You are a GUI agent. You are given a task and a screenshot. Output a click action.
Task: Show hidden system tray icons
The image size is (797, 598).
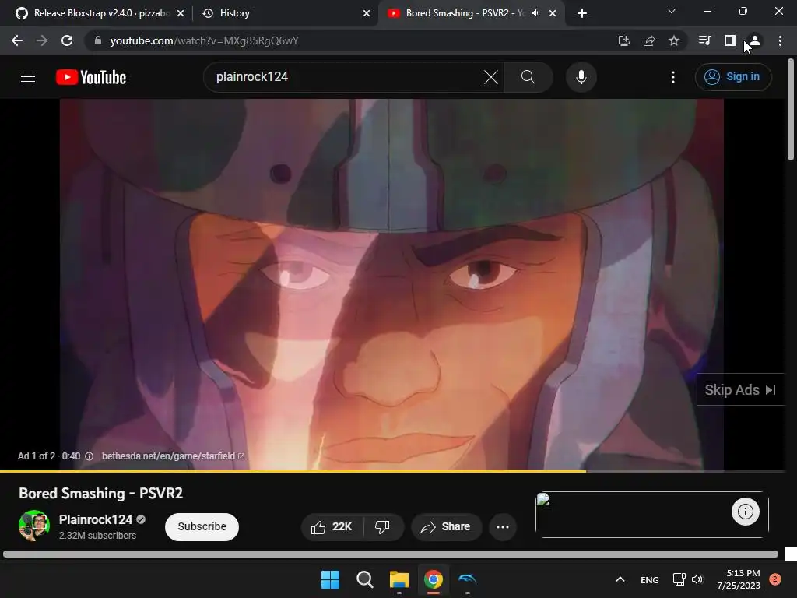620,579
